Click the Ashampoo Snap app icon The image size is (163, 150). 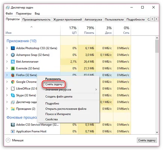tap(13, 55)
